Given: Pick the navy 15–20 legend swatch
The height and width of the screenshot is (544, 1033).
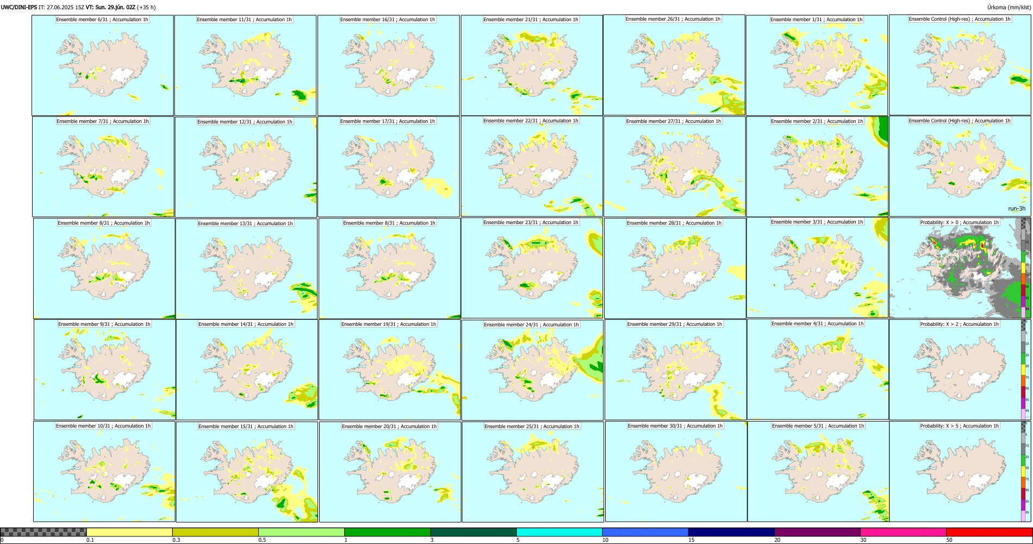Looking at the screenshot, I should coord(731,532).
